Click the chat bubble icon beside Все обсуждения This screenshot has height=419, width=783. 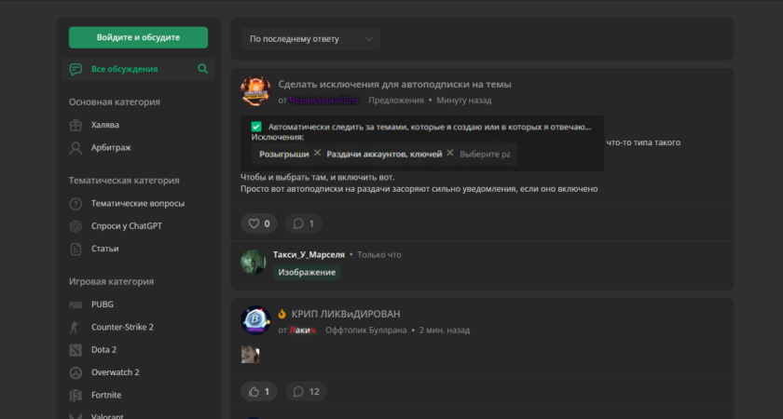coord(76,69)
